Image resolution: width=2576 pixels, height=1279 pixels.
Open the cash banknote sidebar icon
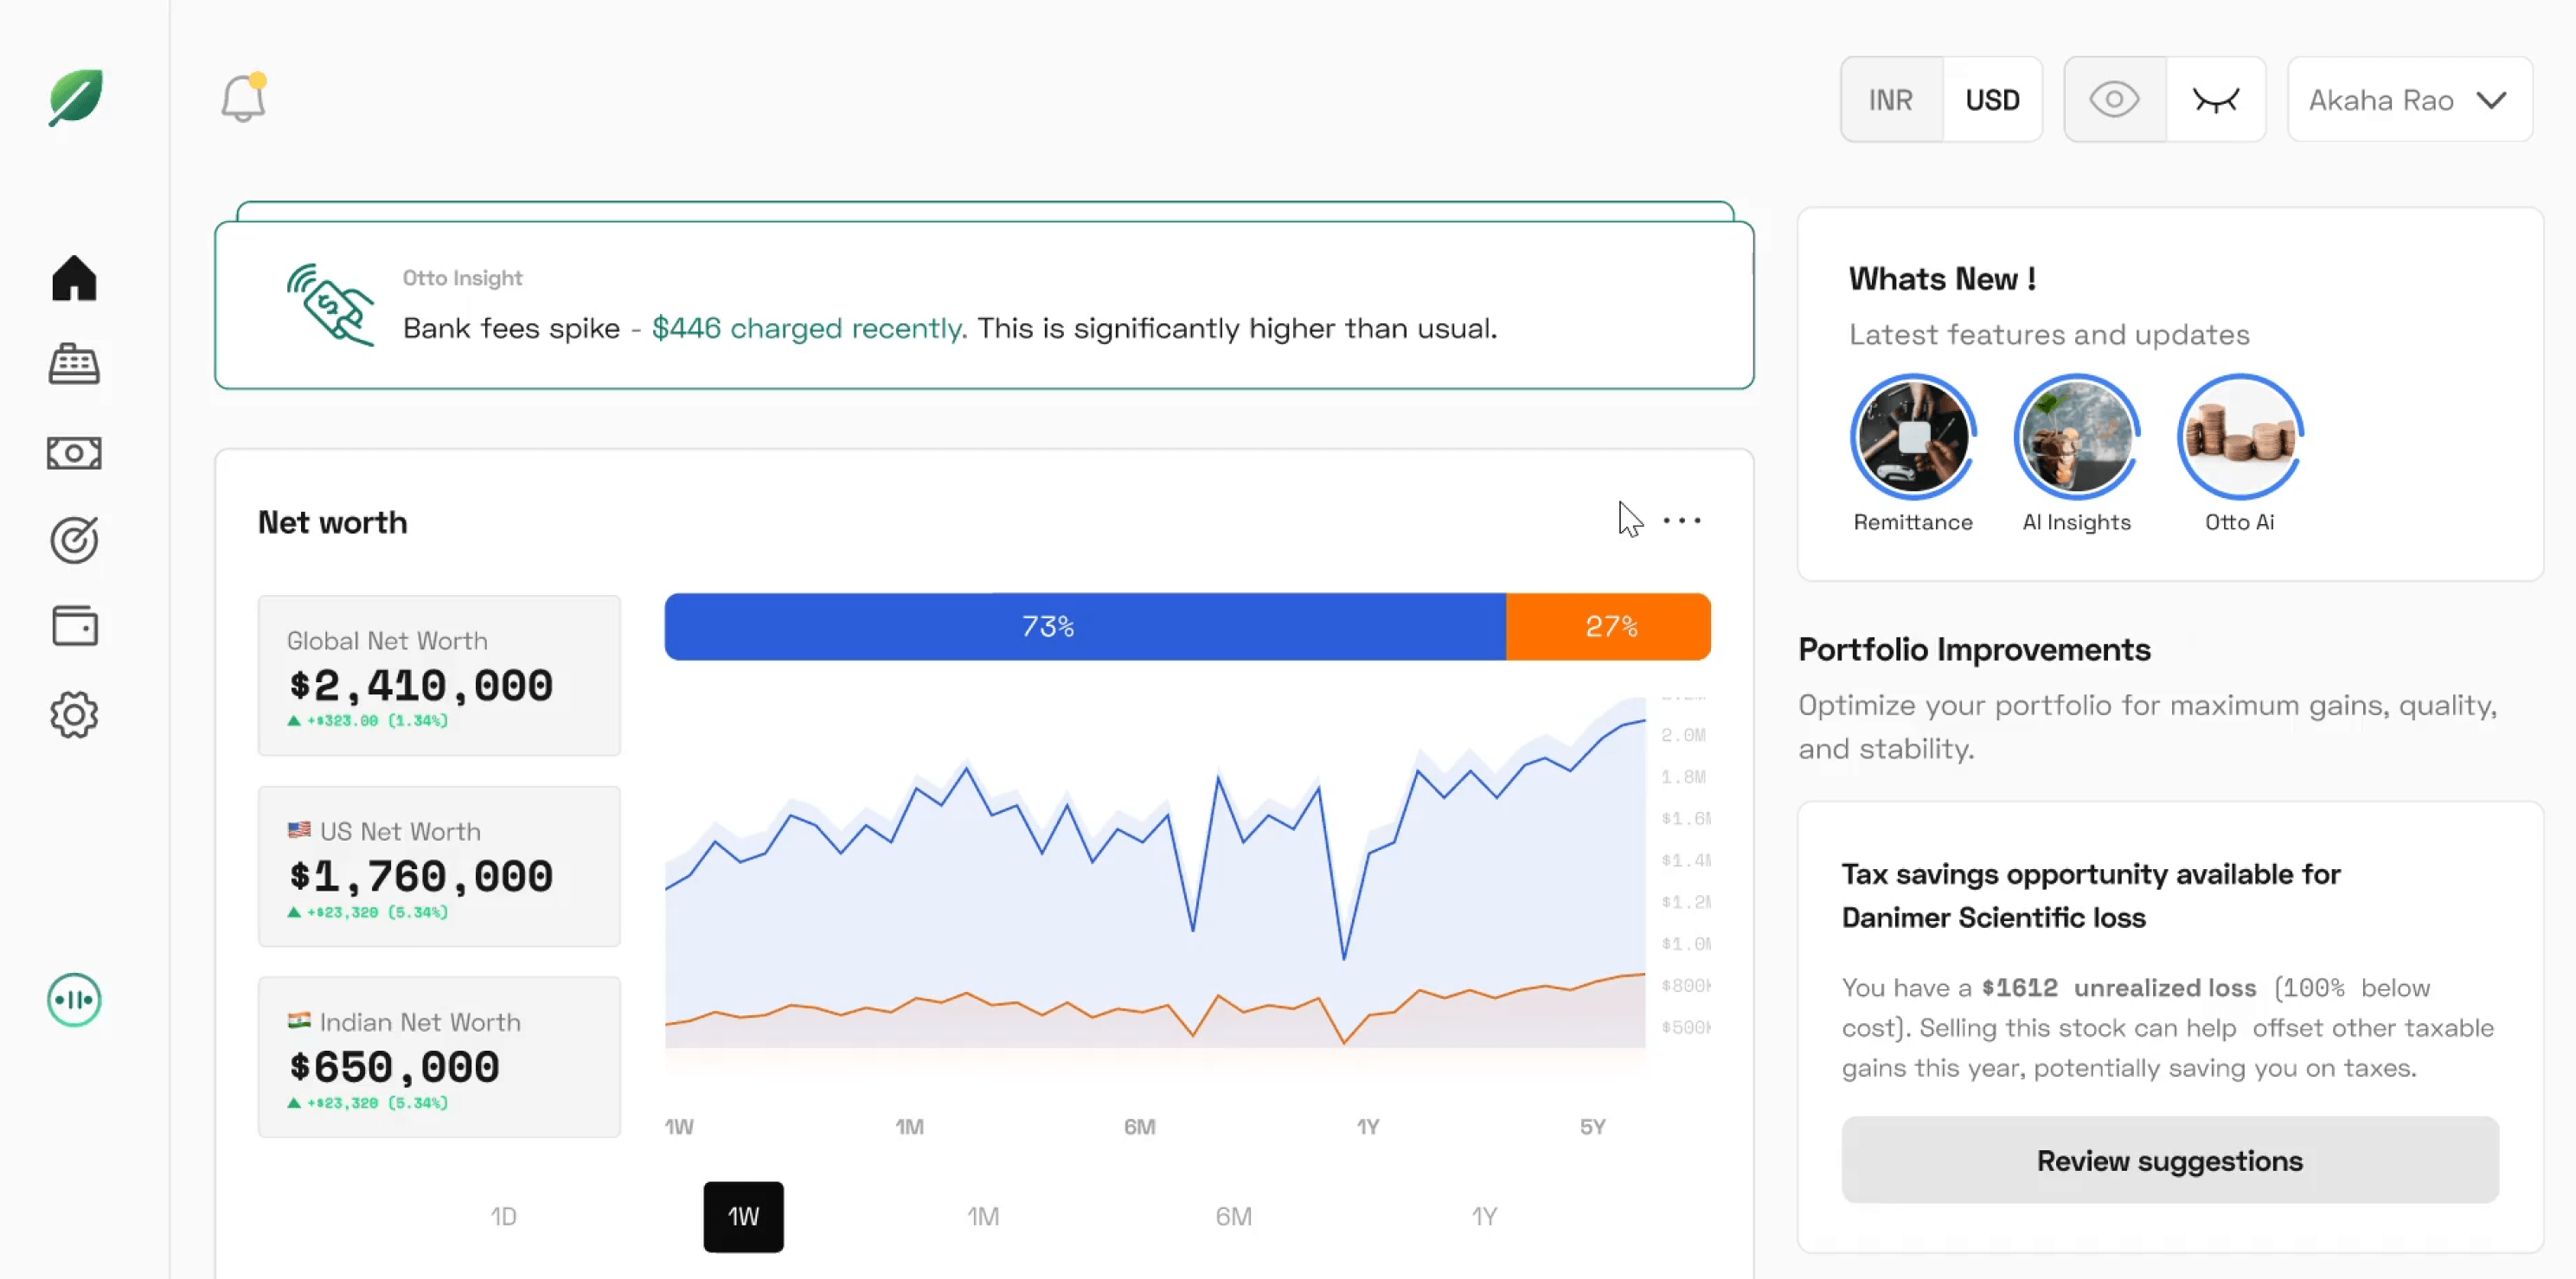point(74,453)
